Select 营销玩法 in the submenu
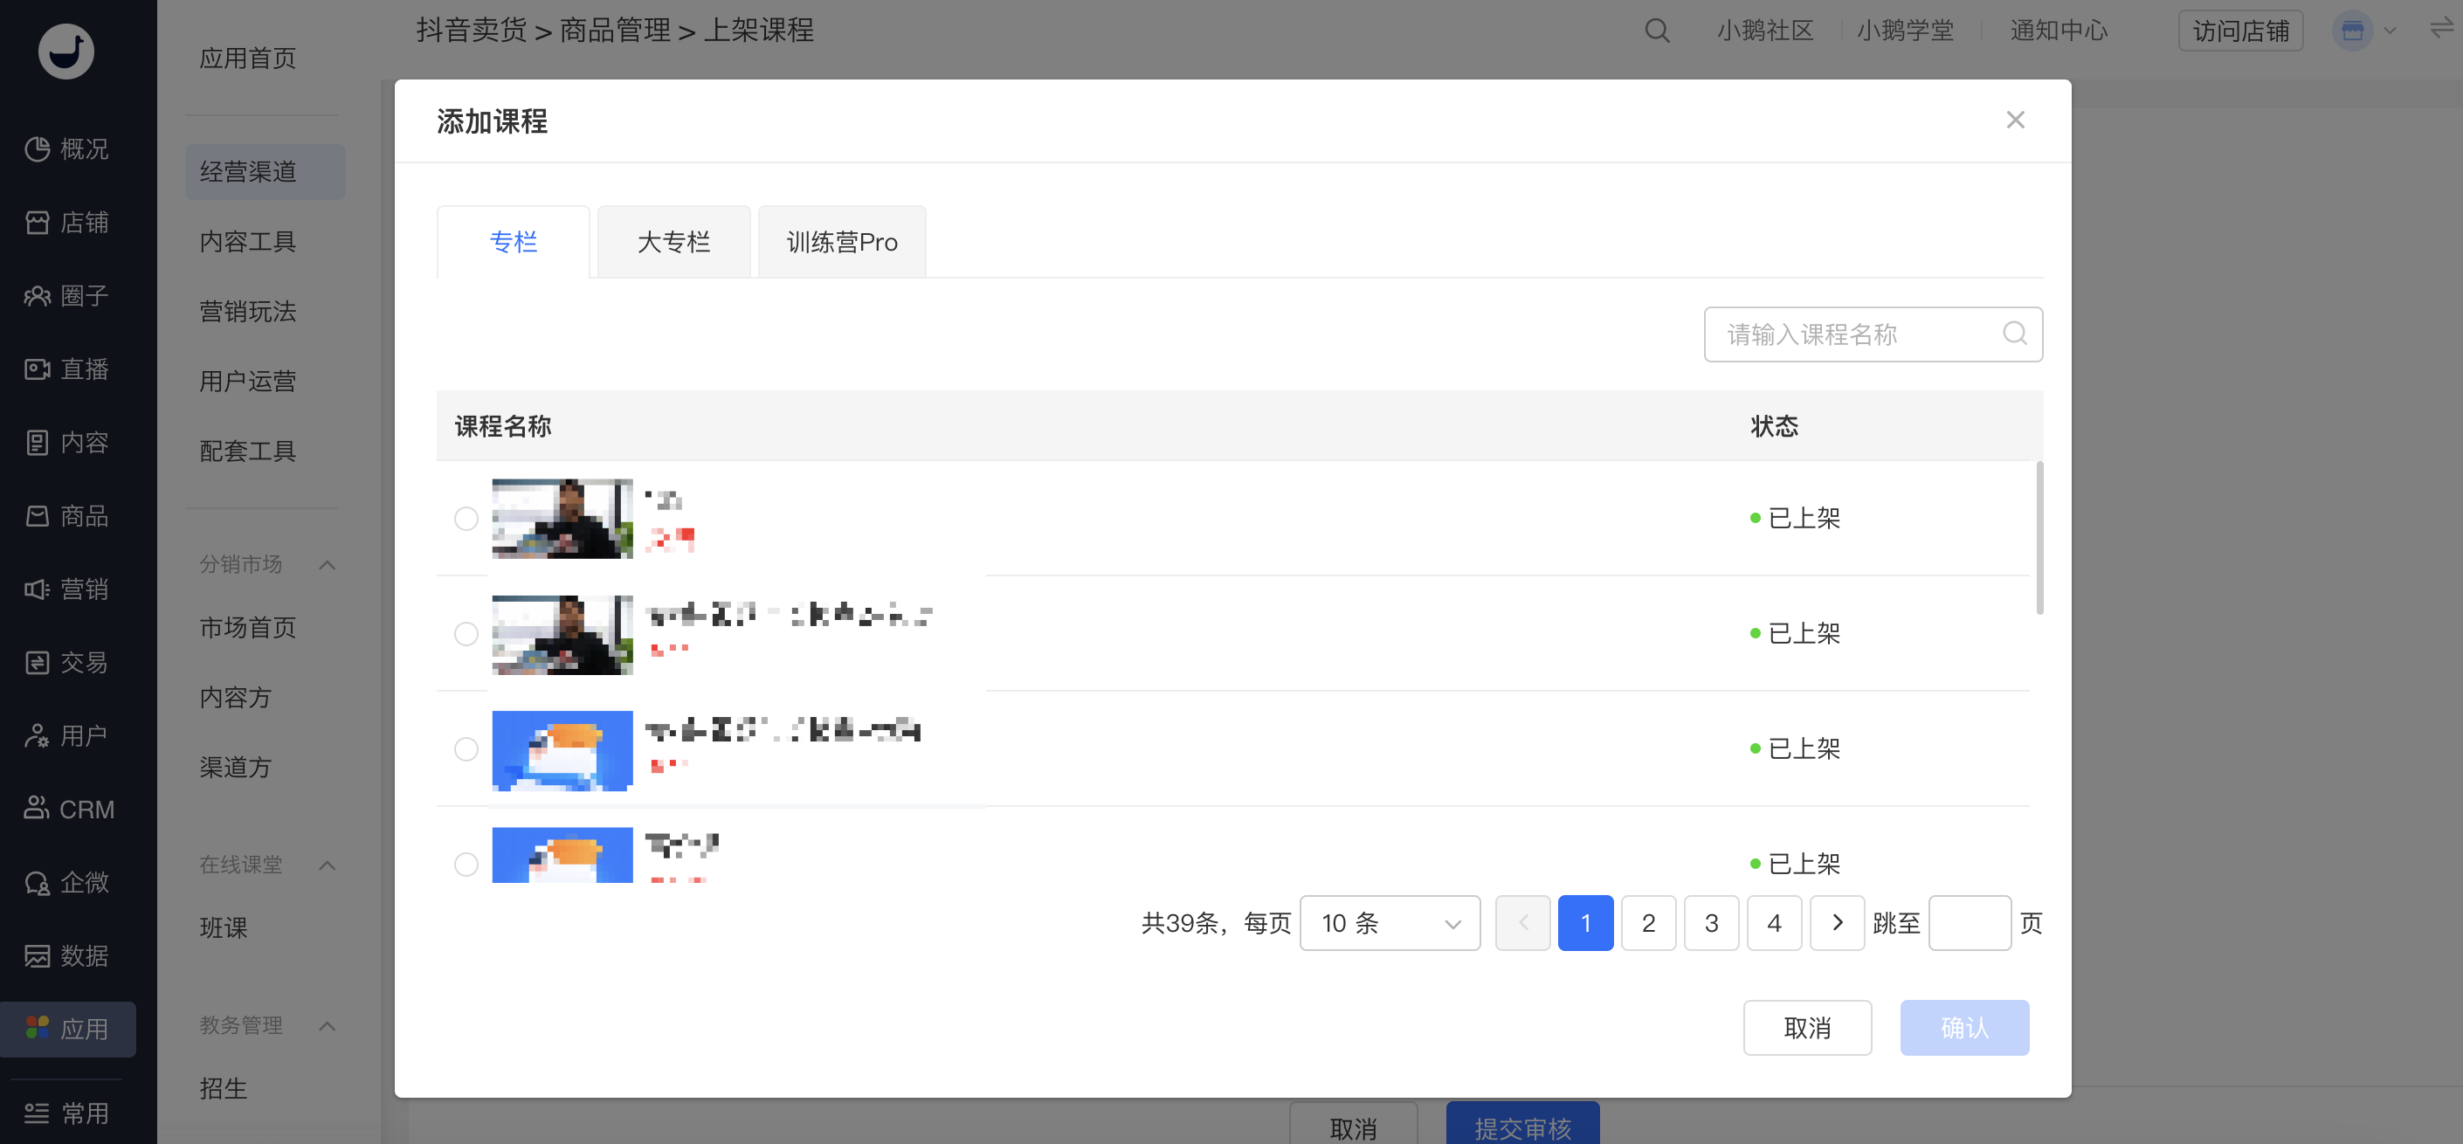 (248, 312)
